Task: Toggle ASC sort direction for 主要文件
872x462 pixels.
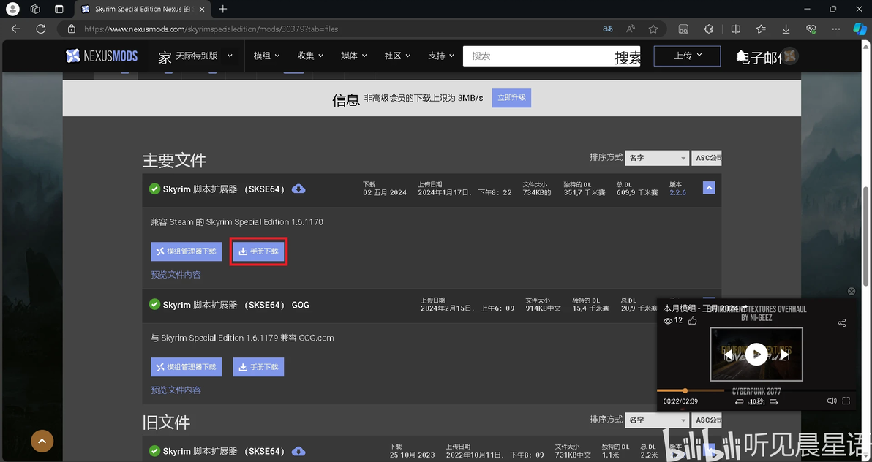Action: 706,158
